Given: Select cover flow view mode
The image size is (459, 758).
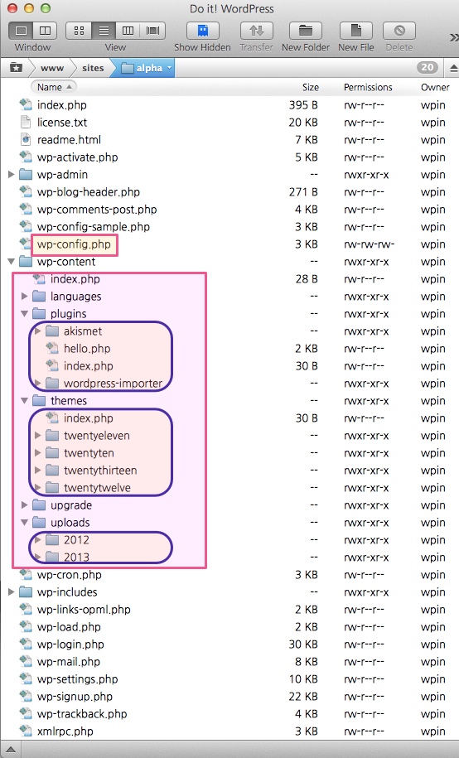Looking at the screenshot, I should [152, 31].
